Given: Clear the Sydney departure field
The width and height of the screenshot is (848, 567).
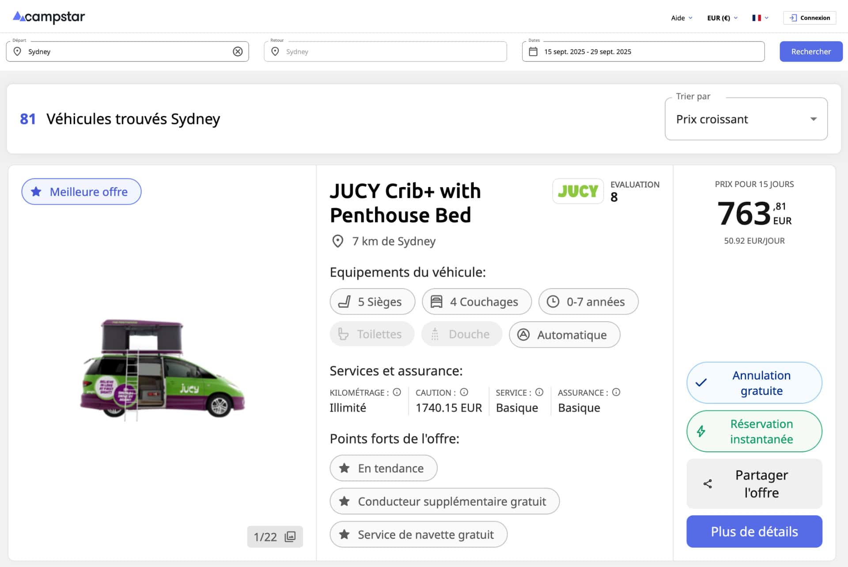Looking at the screenshot, I should tap(238, 51).
